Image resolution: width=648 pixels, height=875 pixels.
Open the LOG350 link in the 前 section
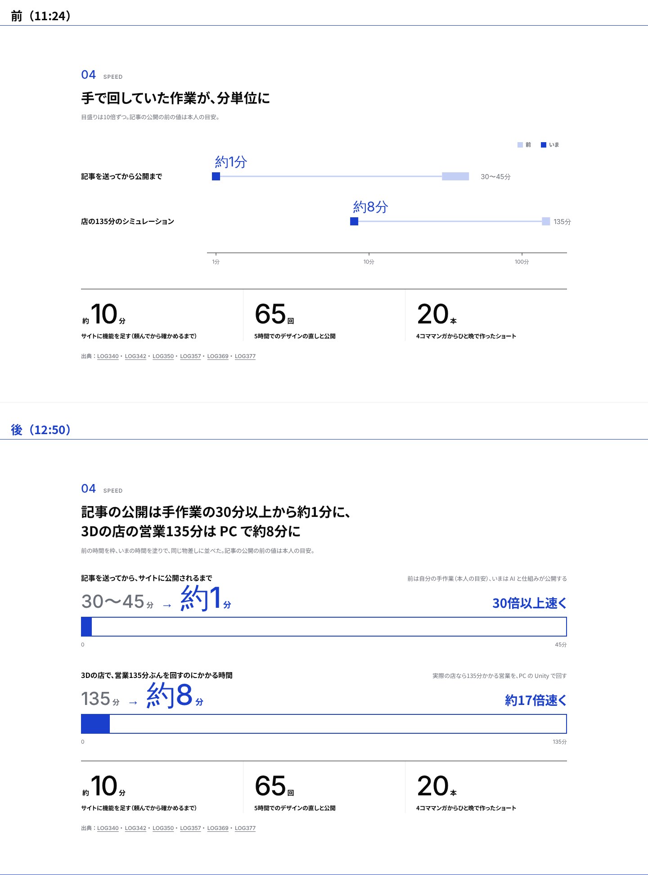coord(163,356)
